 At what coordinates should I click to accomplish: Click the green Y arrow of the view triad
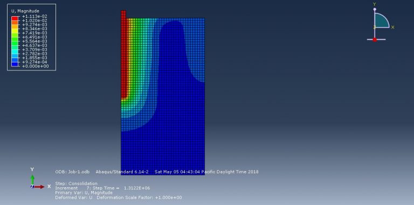coord(32,179)
